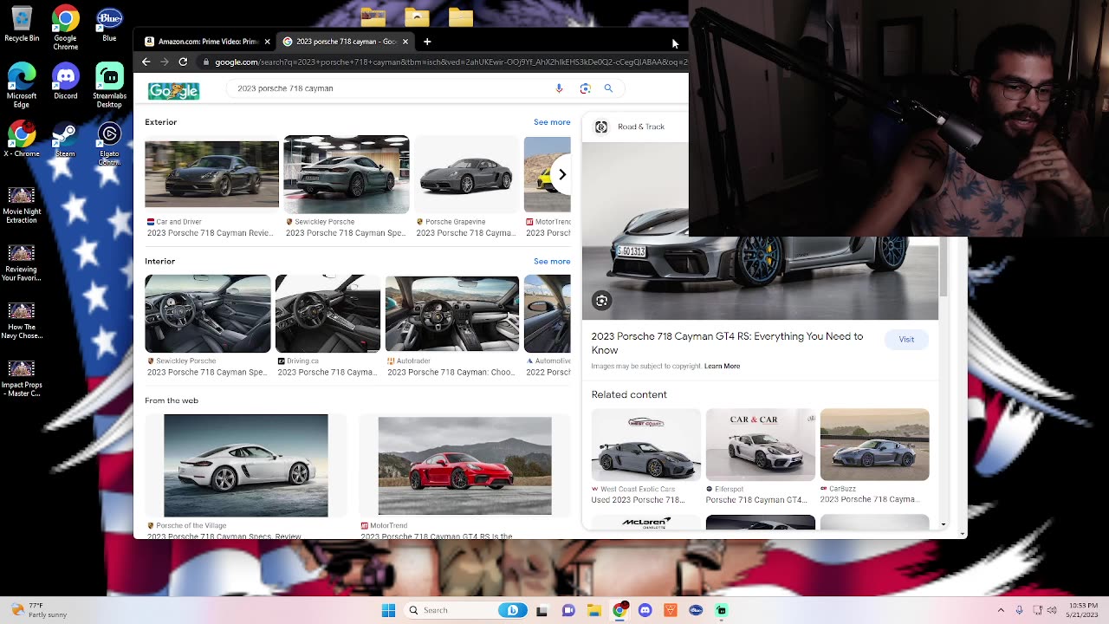
Task: Click the browser back arrow
Action: [146, 62]
